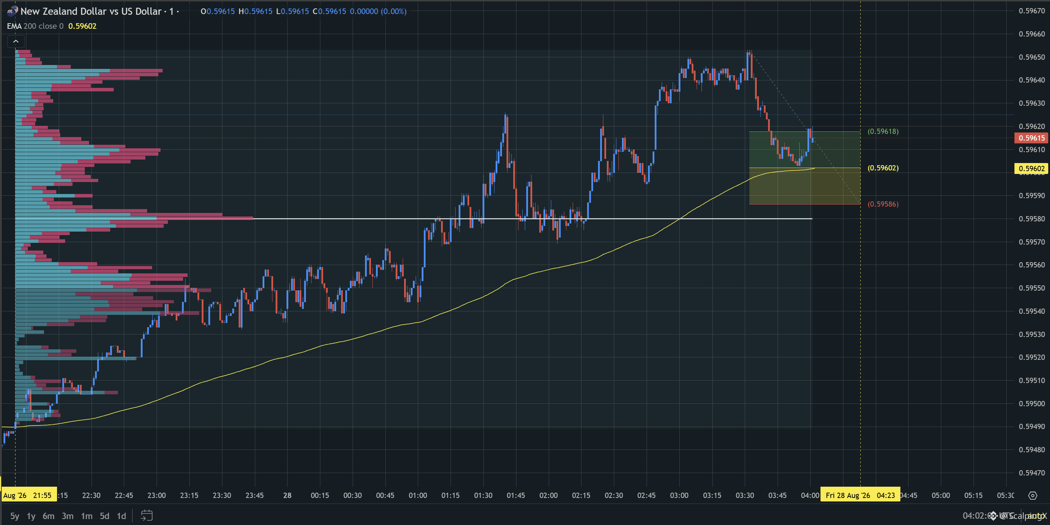Open the Go to date calendar icon
The height and width of the screenshot is (525, 1050).
pos(147,516)
